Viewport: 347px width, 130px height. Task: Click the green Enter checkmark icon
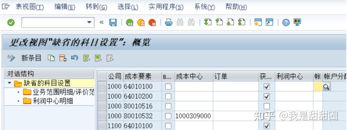11,23
